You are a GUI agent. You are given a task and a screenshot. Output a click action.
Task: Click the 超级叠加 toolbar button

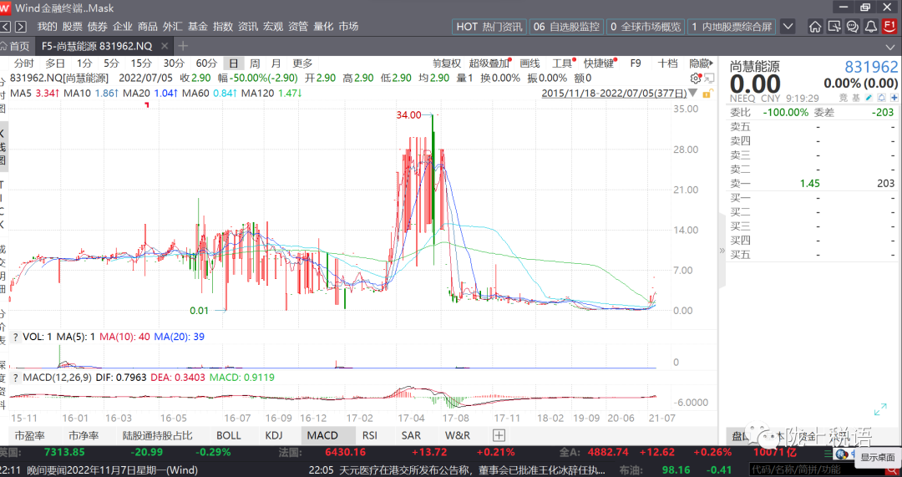click(489, 63)
